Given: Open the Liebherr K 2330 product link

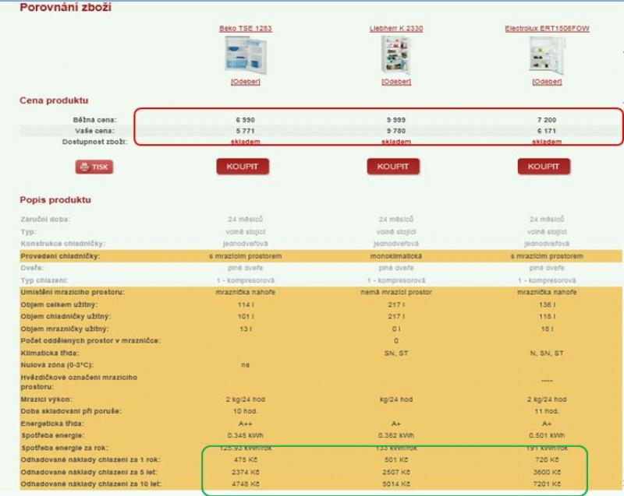Looking at the screenshot, I should click(396, 29).
